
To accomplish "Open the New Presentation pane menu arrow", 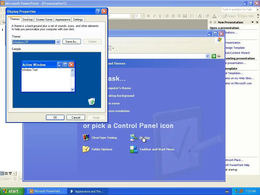I will (252, 22).
